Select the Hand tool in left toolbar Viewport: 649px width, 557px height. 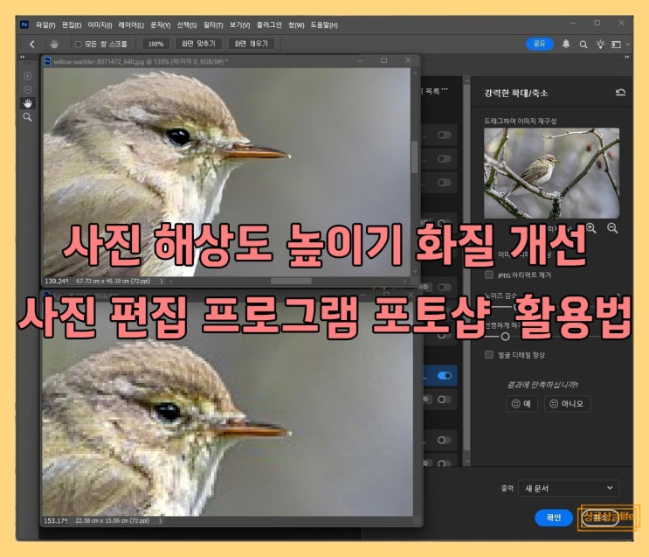point(27,103)
